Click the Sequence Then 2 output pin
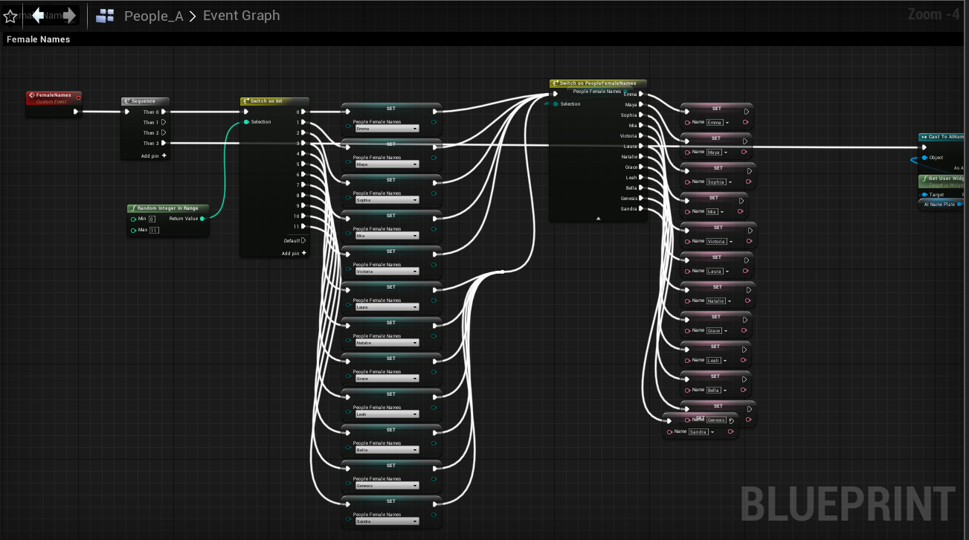Image resolution: width=969 pixels, height=540 pixels. pos(164,133)
